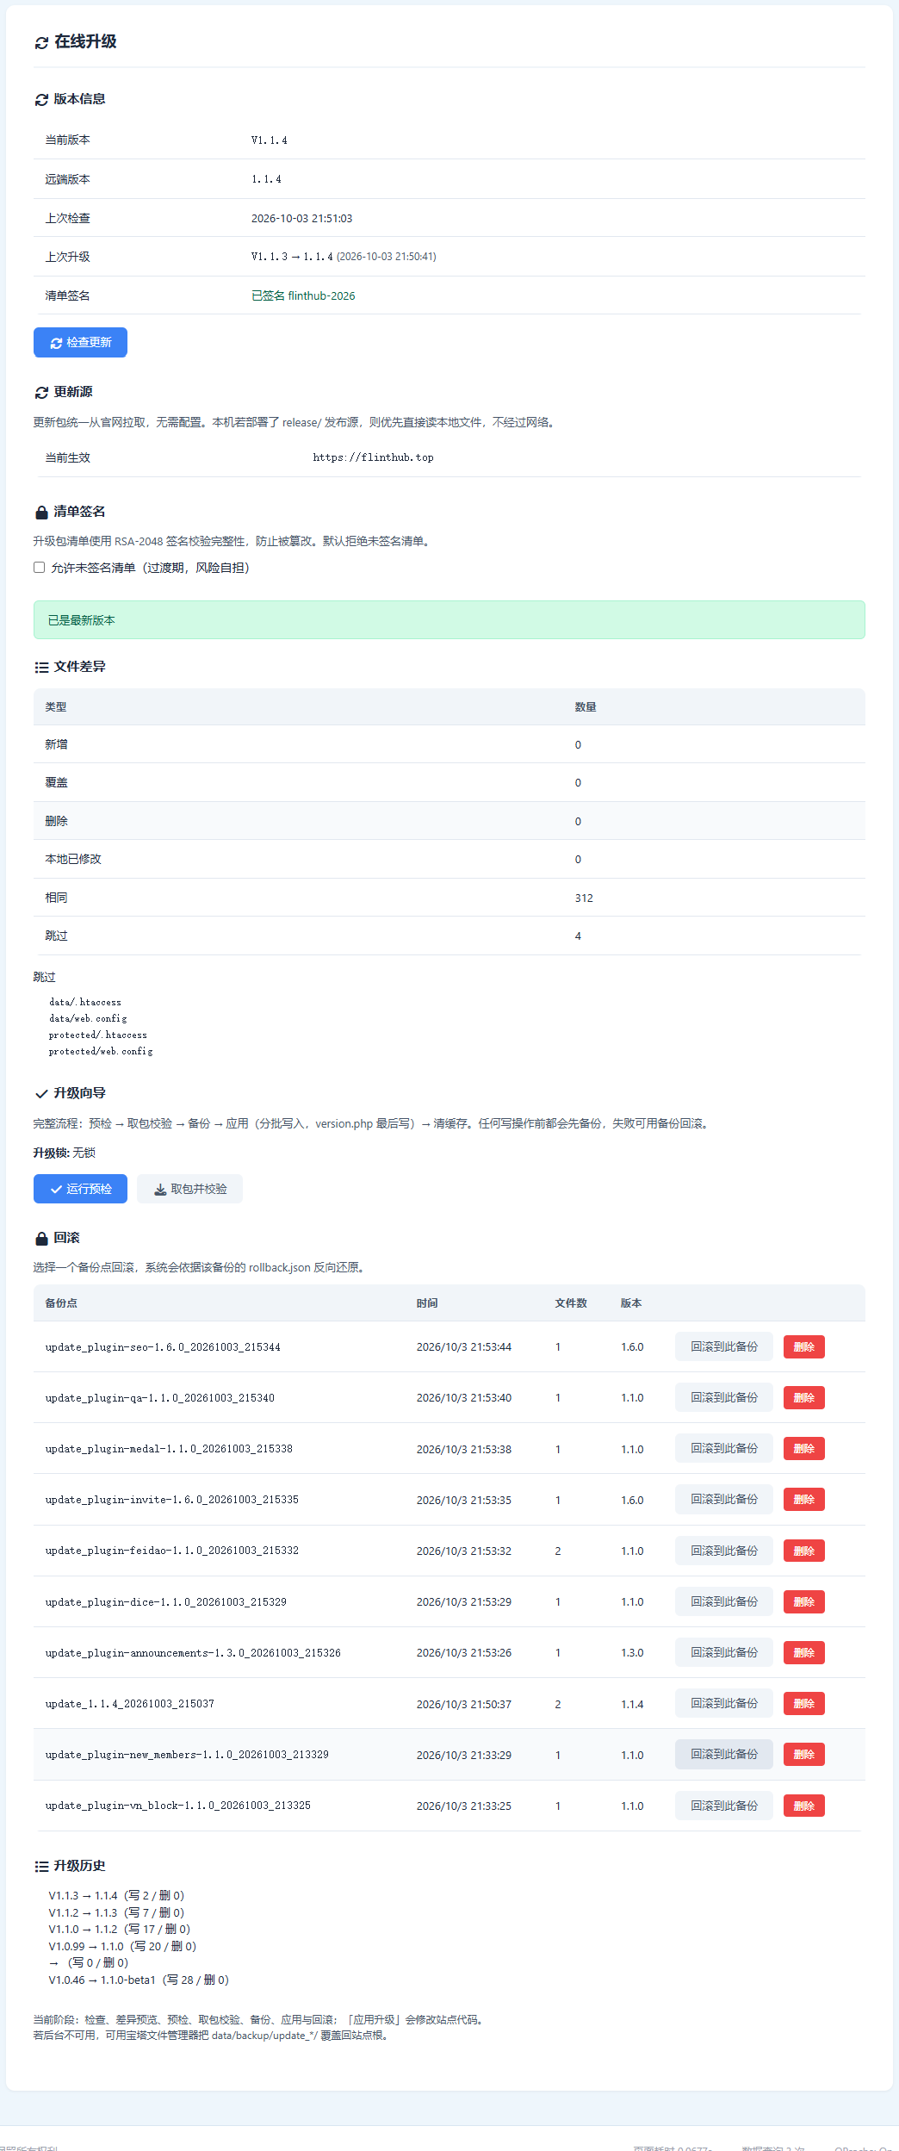Viewport: 899px width, 2151px height.
Task: Click the lock icon beside 回滚 heading
Action: (41, 1239)
